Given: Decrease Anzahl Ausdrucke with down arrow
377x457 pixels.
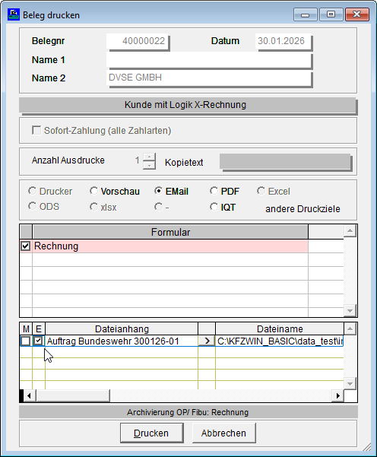Looking at the screenshot, I should 149,165.
